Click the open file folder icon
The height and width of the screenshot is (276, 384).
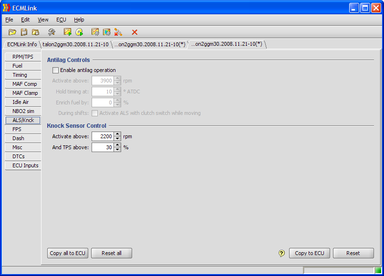pyautogui.click(x=12, y=32)
